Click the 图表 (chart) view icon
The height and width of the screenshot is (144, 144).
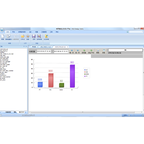pyautogui.click(x=98, y=52)
